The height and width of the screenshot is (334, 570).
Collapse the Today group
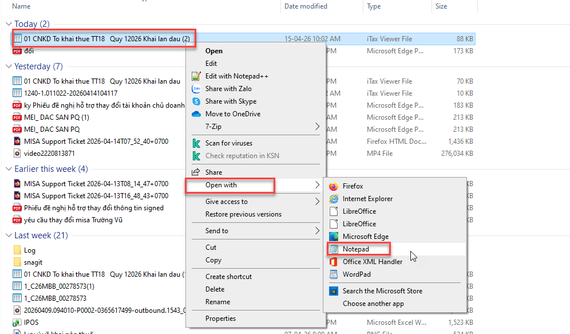[x=9, y=24]
